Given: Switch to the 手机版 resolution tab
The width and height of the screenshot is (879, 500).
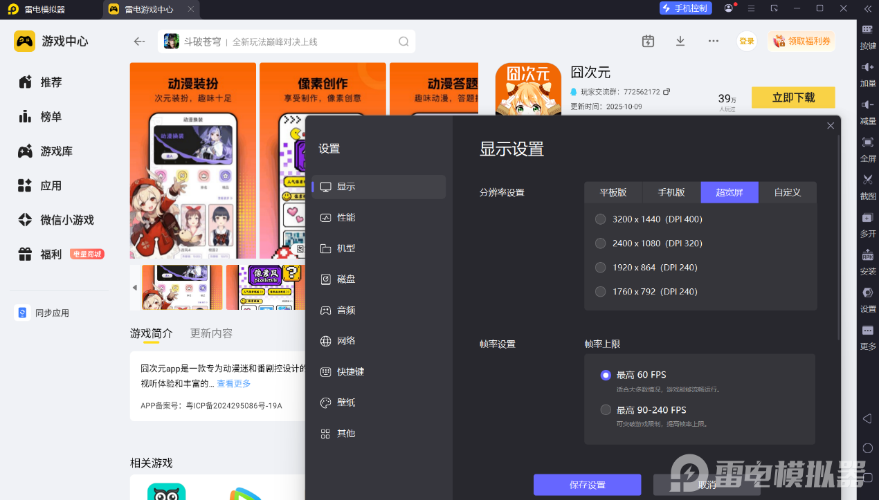Looking at the screenshot, I should click(x=671, y=192).
